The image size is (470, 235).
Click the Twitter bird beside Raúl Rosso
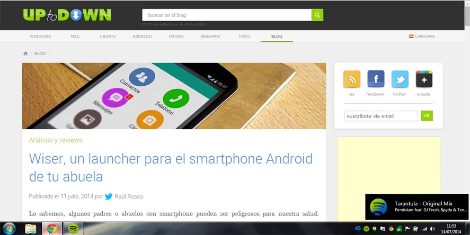tap(109, 196)
